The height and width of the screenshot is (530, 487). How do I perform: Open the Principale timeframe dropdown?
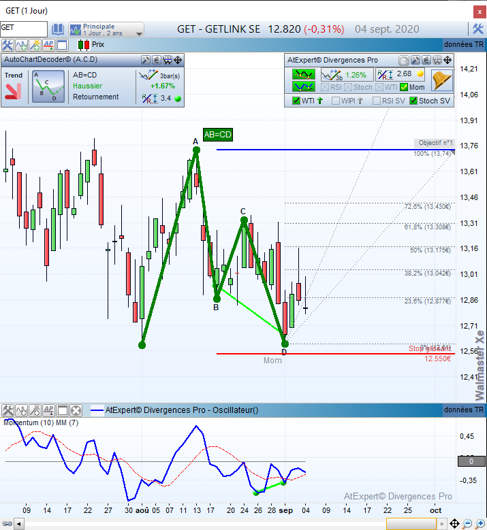(106, 29)
